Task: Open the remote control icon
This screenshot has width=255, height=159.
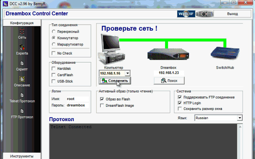Action: tap(204, 14)
